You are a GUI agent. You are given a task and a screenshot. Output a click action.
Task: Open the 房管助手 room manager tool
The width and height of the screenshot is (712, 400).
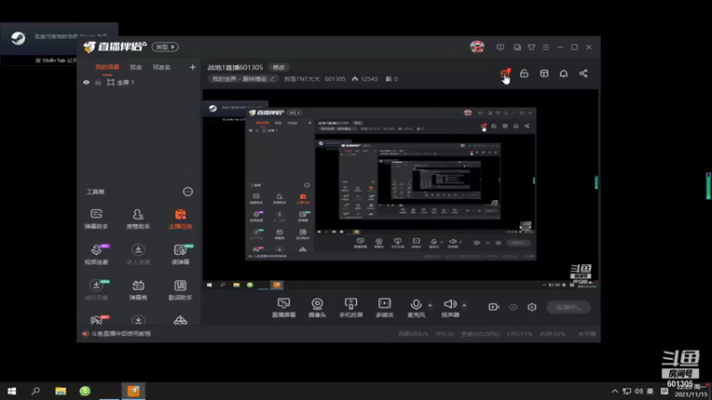coord(138,218)
